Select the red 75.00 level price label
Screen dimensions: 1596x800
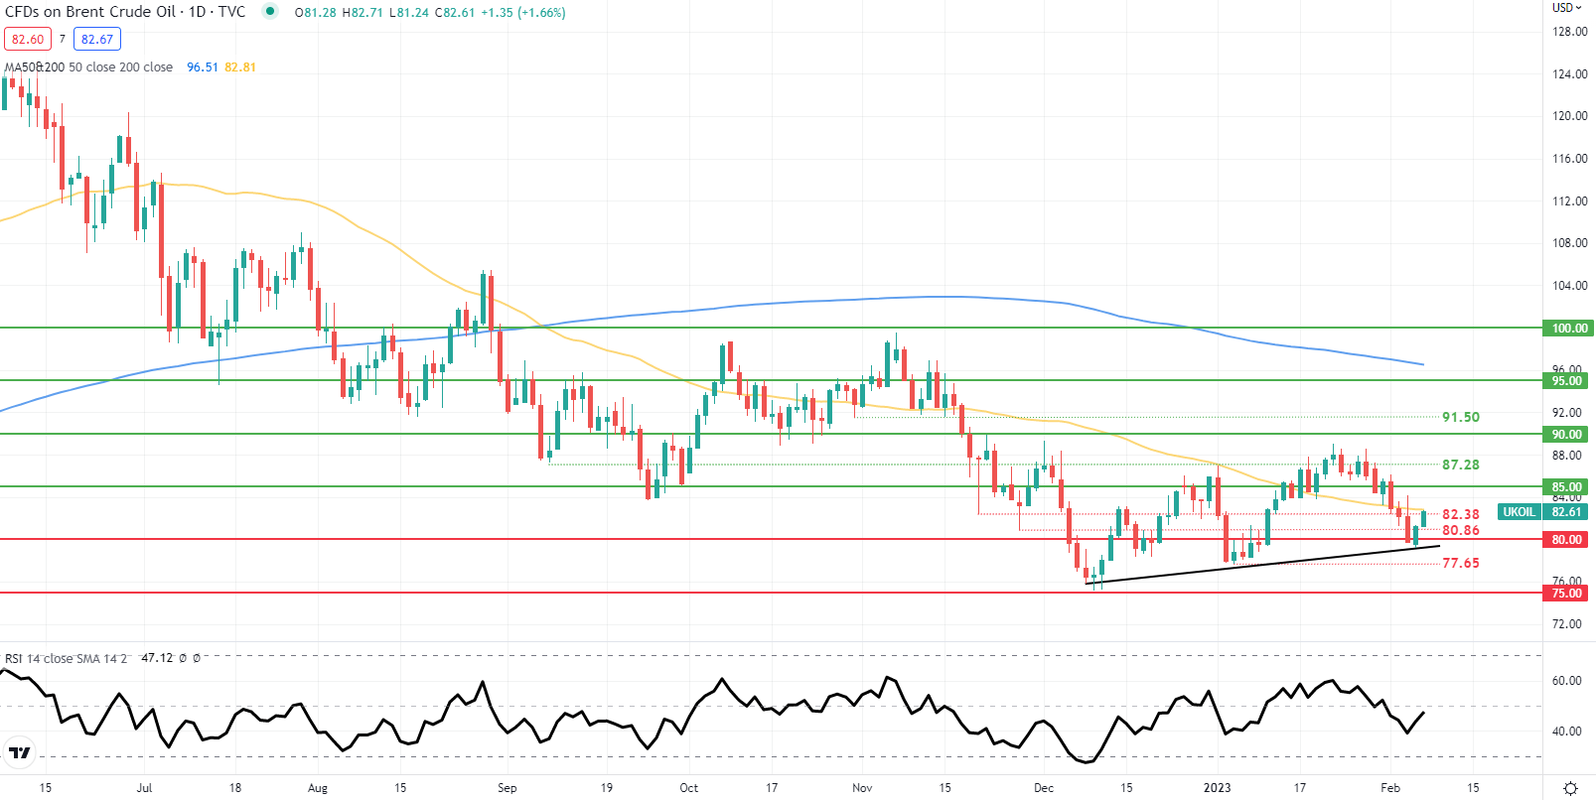1567,594
